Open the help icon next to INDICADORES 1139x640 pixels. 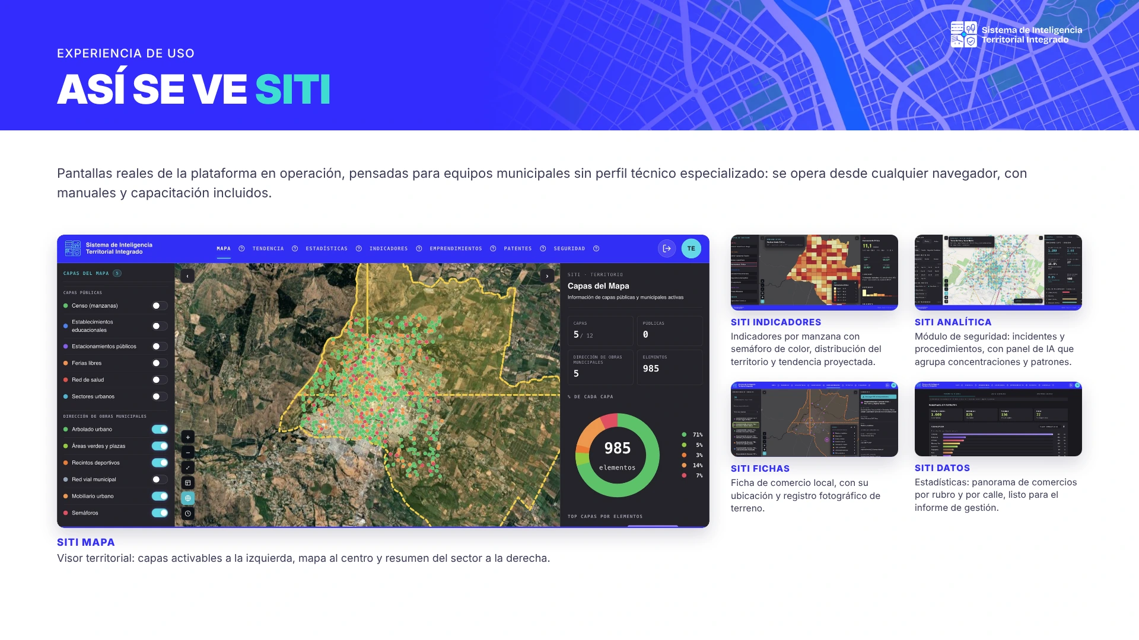419,249
